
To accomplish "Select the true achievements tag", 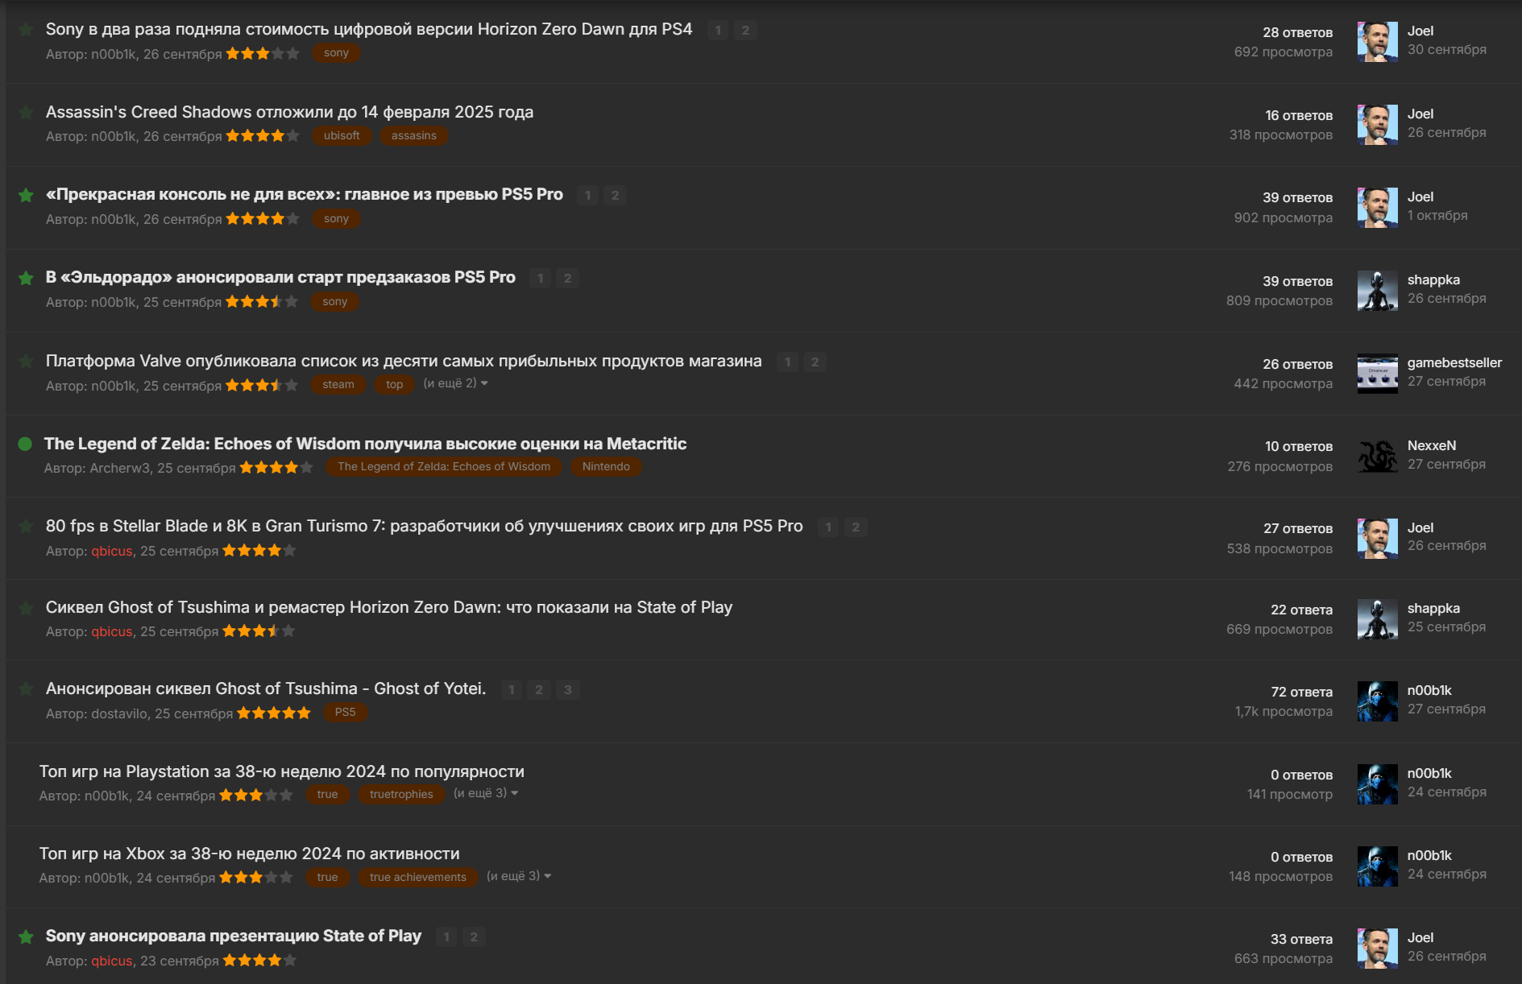I will tap(417, 878).
